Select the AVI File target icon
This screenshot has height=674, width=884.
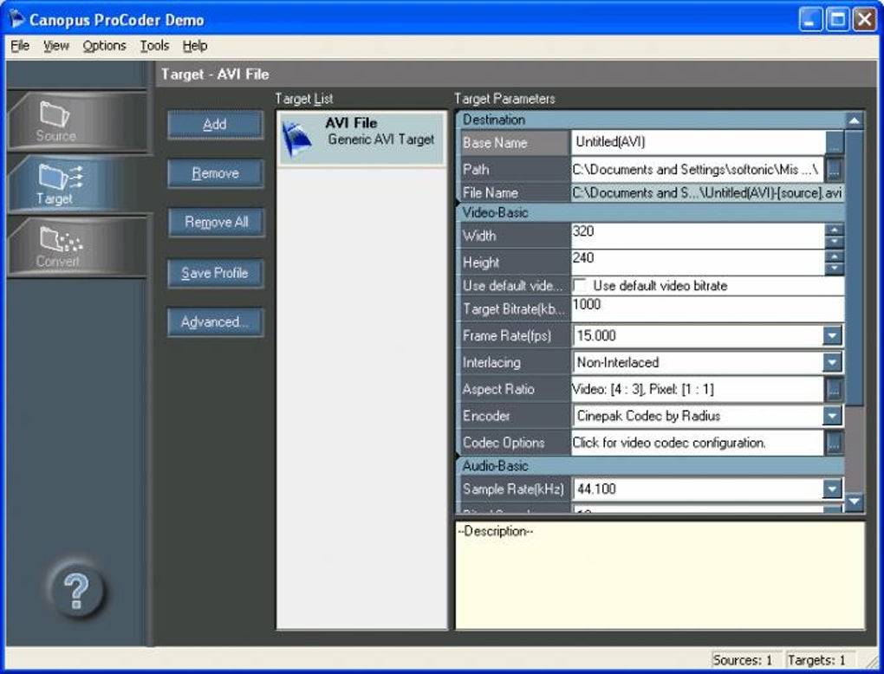tap(297, 139)
